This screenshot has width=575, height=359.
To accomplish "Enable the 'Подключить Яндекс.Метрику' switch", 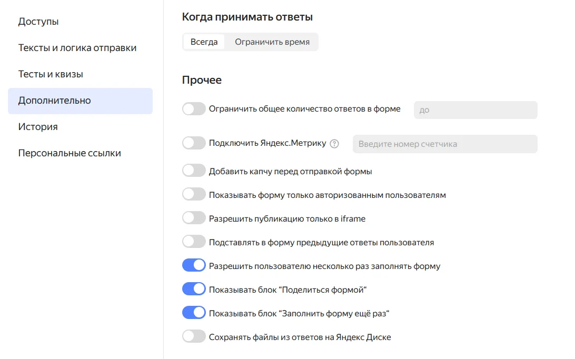I will (x=193, y=143).
